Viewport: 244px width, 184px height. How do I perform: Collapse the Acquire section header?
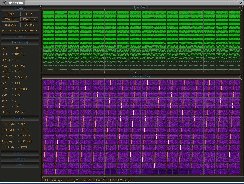click(20, 8)
